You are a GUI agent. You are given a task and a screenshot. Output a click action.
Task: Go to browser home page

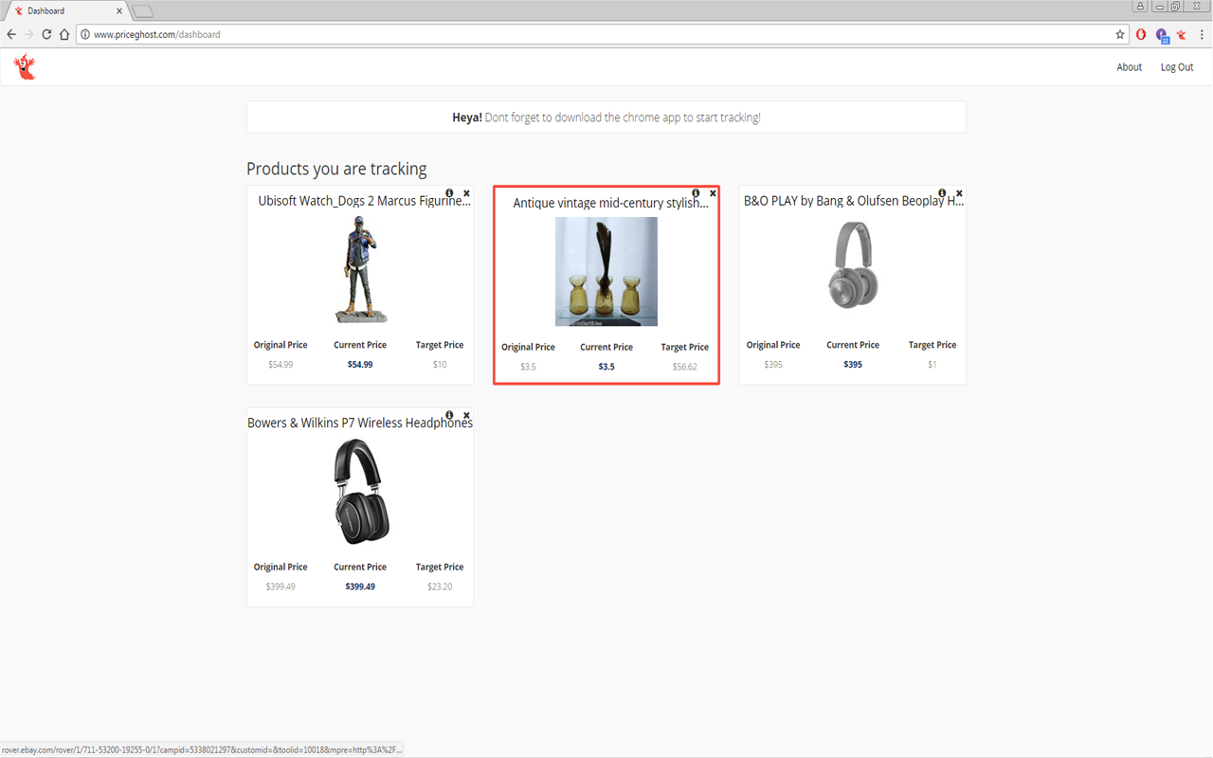point(64,34)
